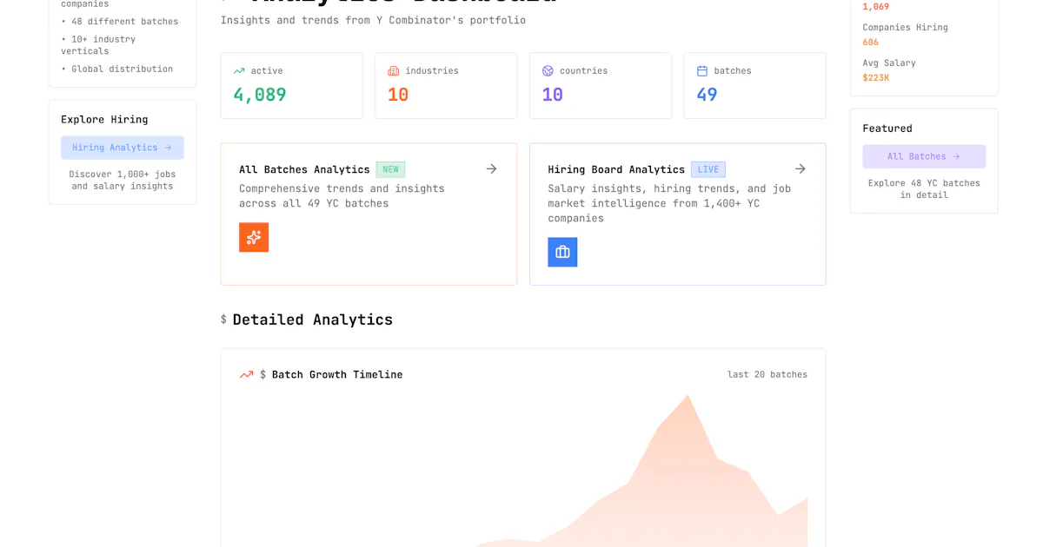Click 'Discover 1,000+ jobs and salary insights' text

[123, 180]
